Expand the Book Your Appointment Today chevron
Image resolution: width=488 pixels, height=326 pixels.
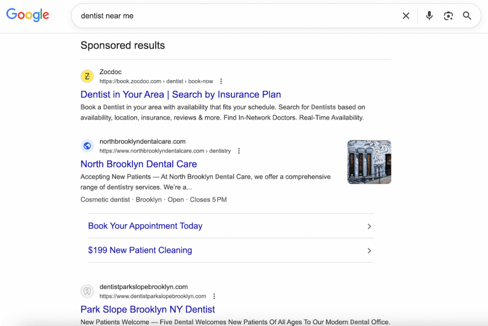369,226
